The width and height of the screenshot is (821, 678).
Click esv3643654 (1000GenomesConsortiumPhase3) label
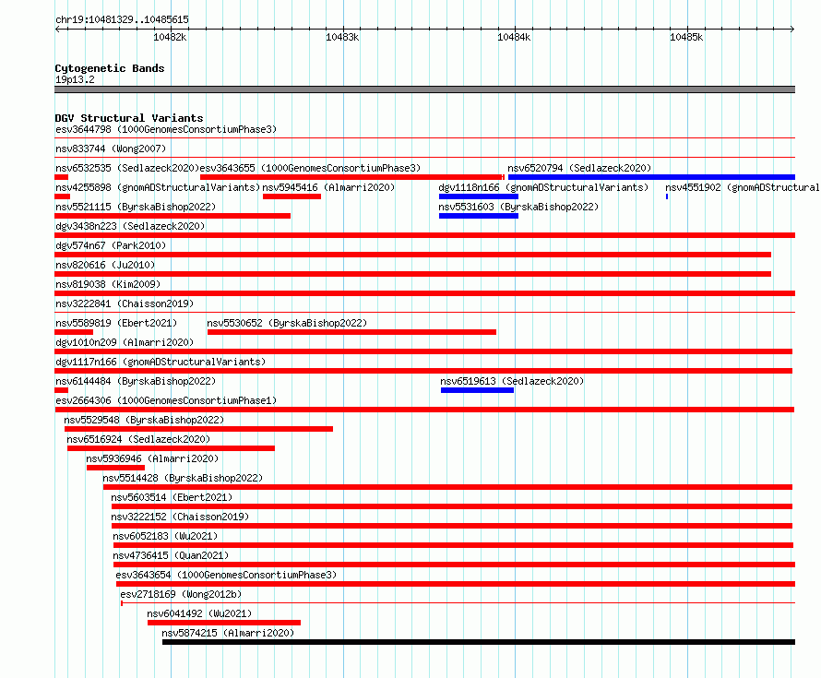(226, 575)
